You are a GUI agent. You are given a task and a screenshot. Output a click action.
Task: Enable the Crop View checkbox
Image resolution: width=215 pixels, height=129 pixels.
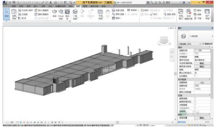(195, 98)
